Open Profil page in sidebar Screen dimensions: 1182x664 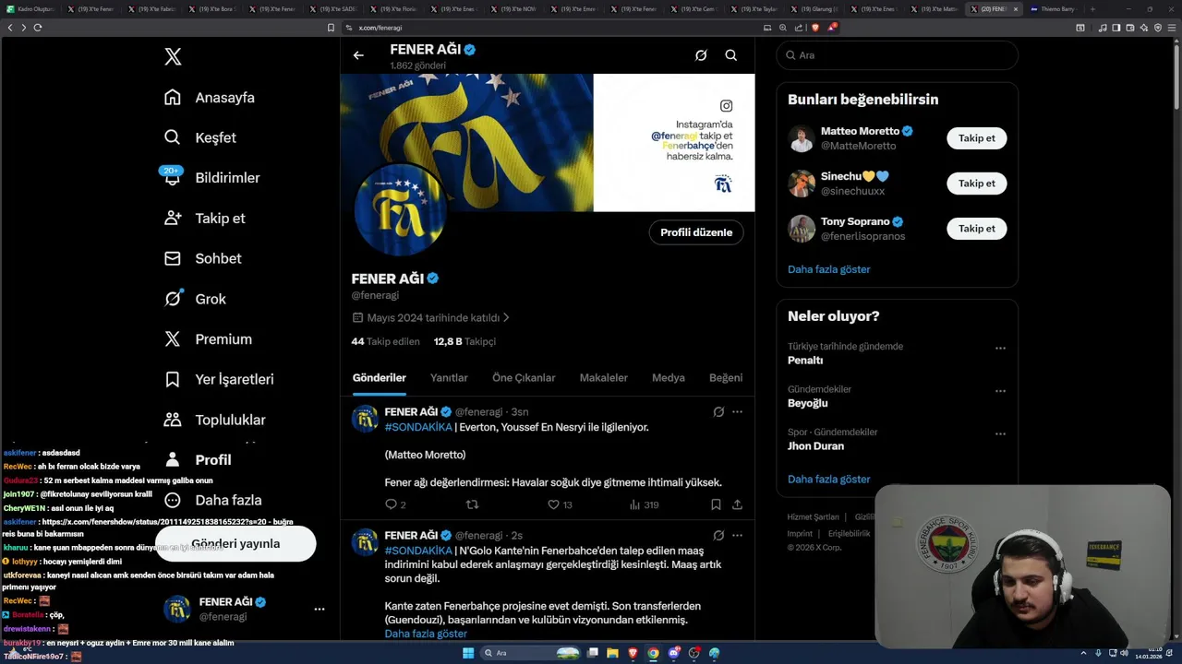tap(198, 459)
